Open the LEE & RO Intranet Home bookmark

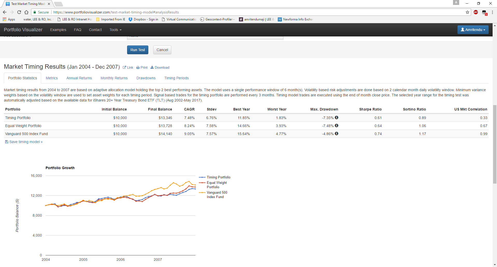pyautogui.click(x=75, y=19)
